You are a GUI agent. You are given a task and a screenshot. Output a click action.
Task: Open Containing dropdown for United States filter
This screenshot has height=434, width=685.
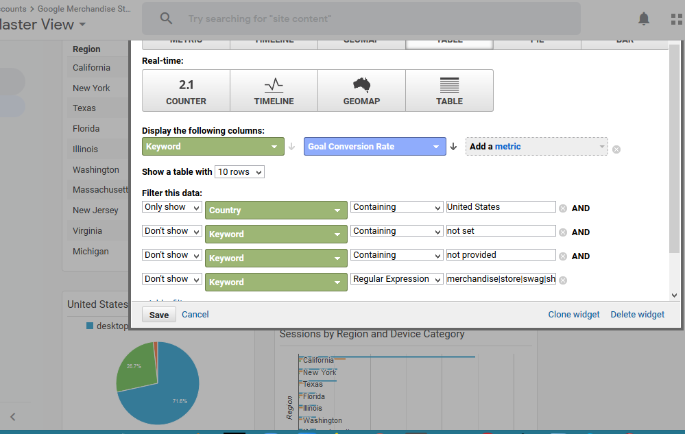[x=397, y=207]
